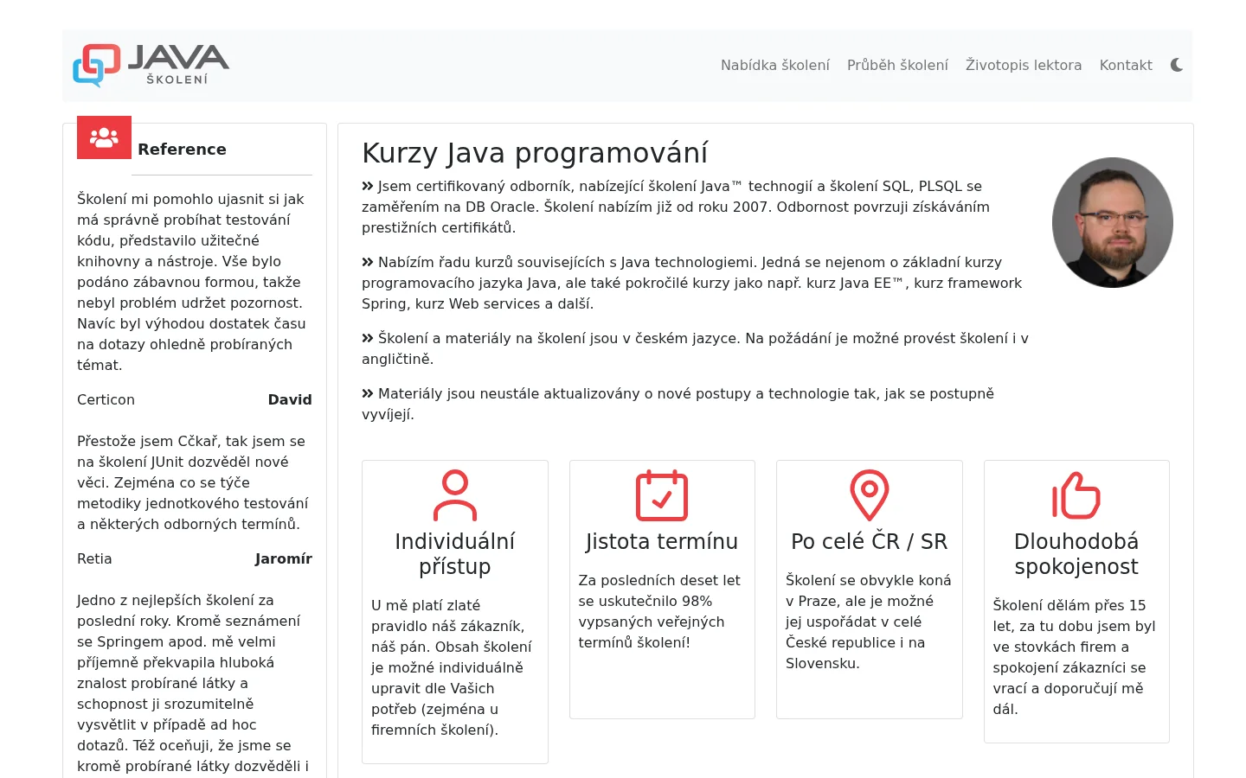1246x778 pixels.
Task: Click the reviewer name David
Action: coord(290,399)
